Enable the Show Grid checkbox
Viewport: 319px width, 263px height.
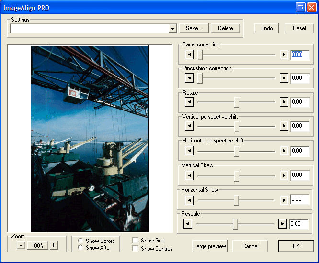136,241
